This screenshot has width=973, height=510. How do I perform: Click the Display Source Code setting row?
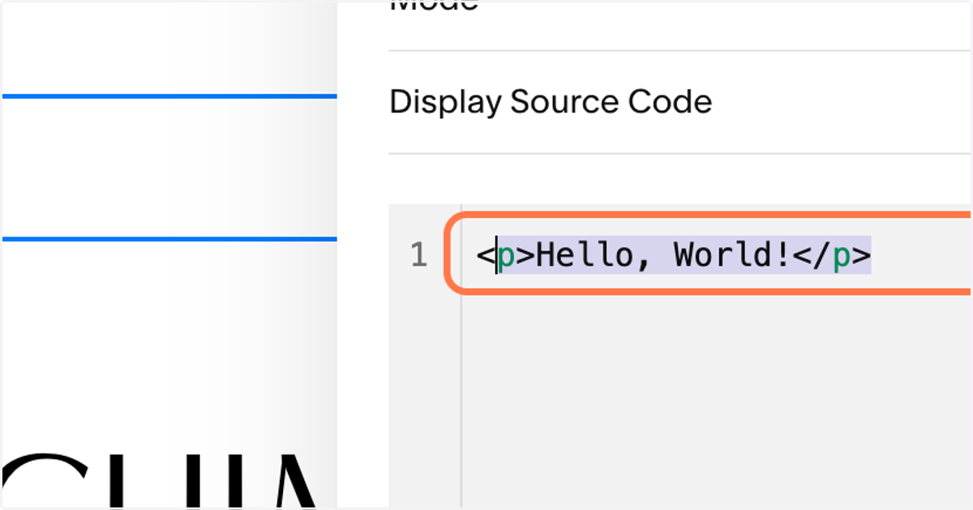pos(680,102)
